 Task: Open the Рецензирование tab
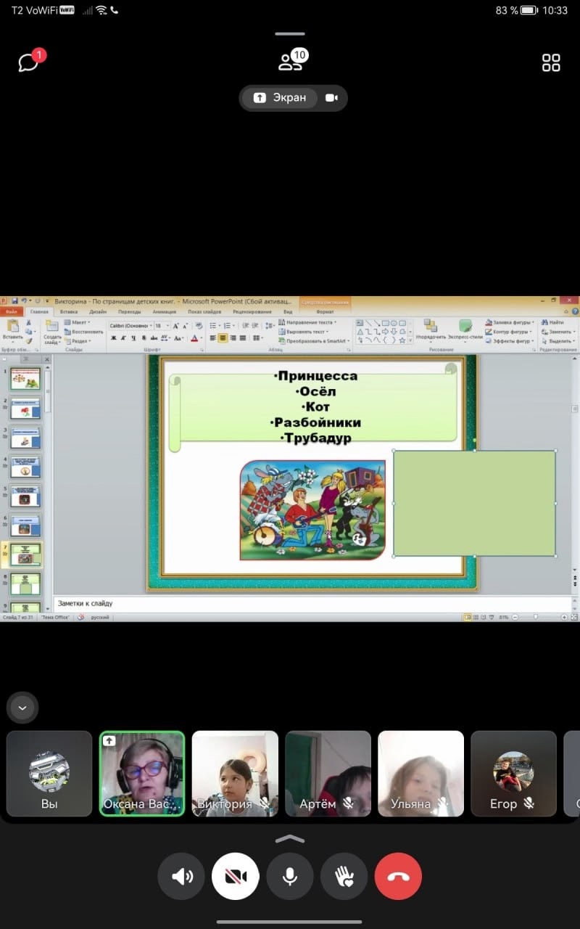[x=252, y=311]
